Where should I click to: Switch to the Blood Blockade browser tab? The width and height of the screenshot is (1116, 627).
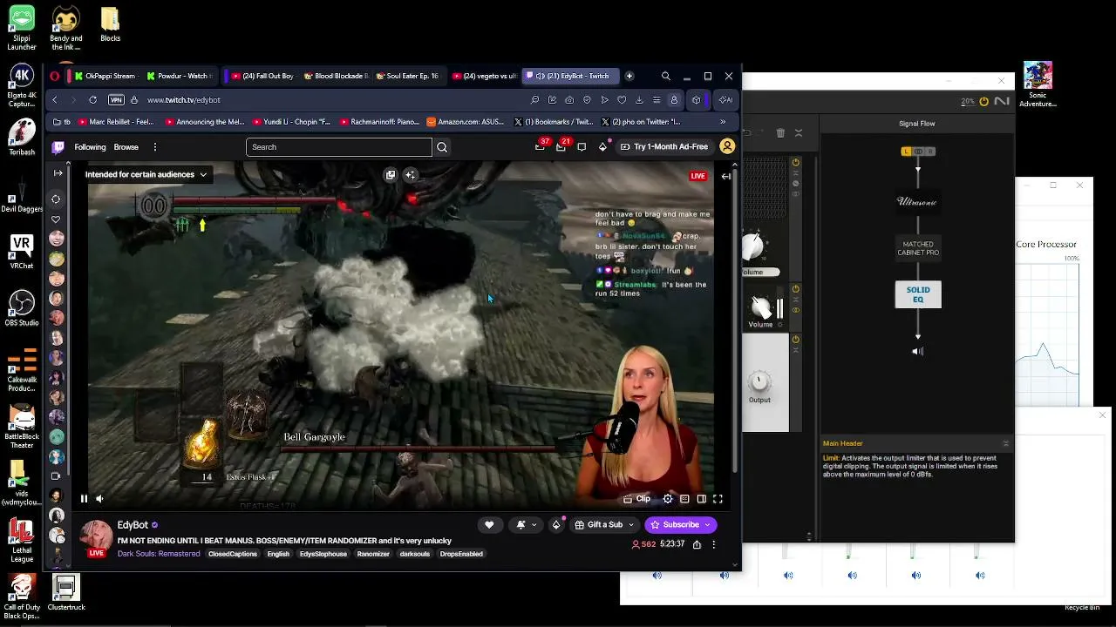336,77
